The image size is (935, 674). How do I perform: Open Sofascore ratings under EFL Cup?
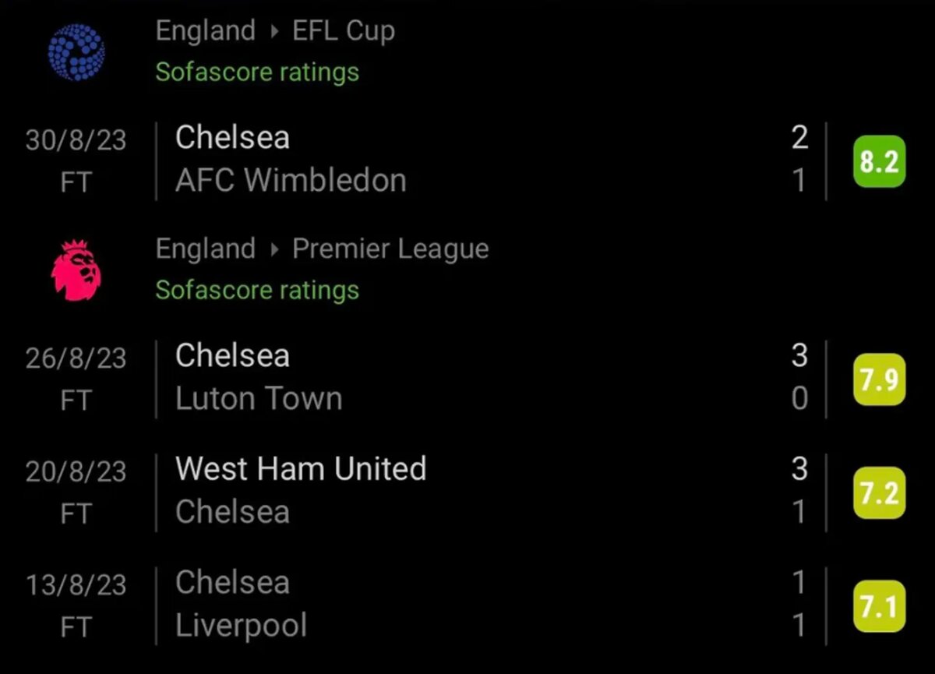point(257,72)
